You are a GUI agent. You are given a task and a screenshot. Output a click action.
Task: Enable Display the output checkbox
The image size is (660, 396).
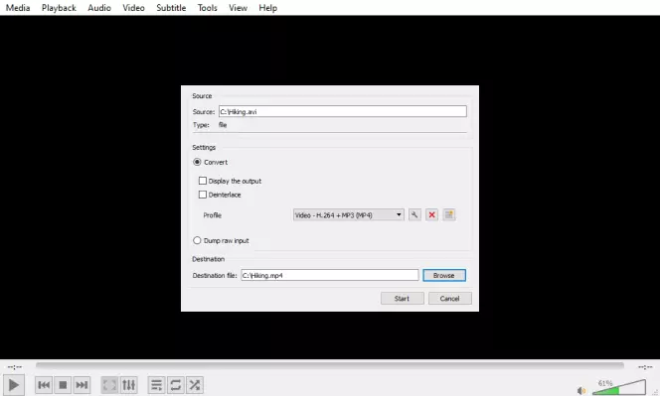[x=203, y=181]
